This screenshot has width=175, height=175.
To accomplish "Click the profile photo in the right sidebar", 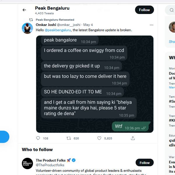I will (x=172, y=27).
